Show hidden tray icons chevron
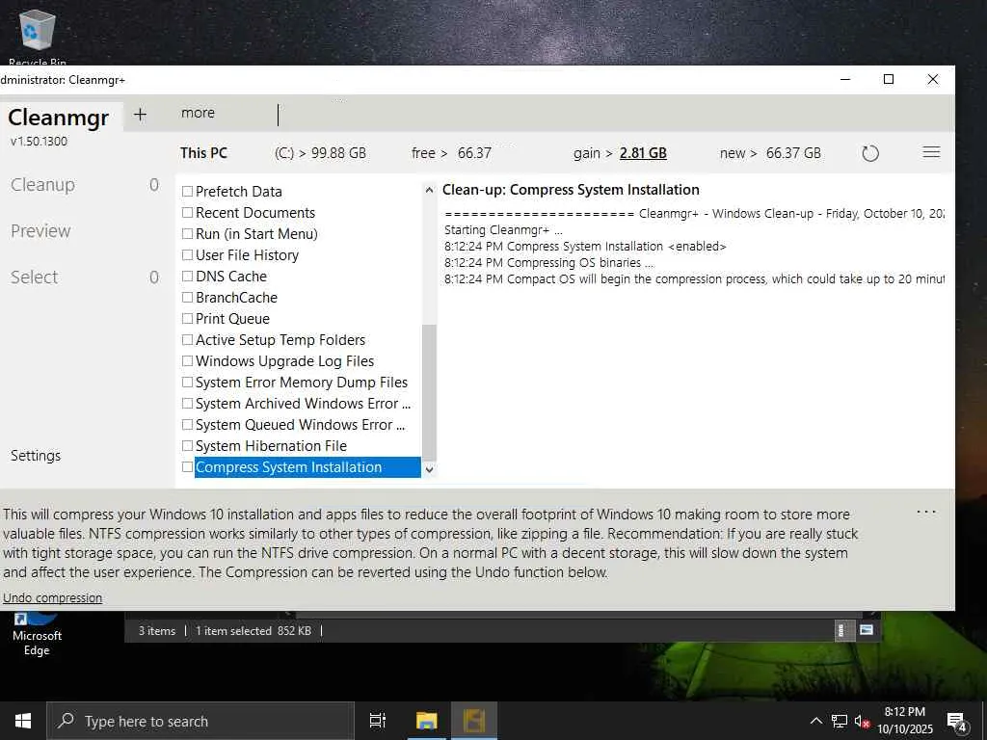The height and width of the screenshot is (740, 987). [x=815, y=721]
